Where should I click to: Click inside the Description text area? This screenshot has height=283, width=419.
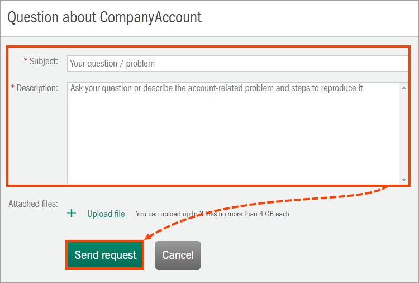(234, 134)
